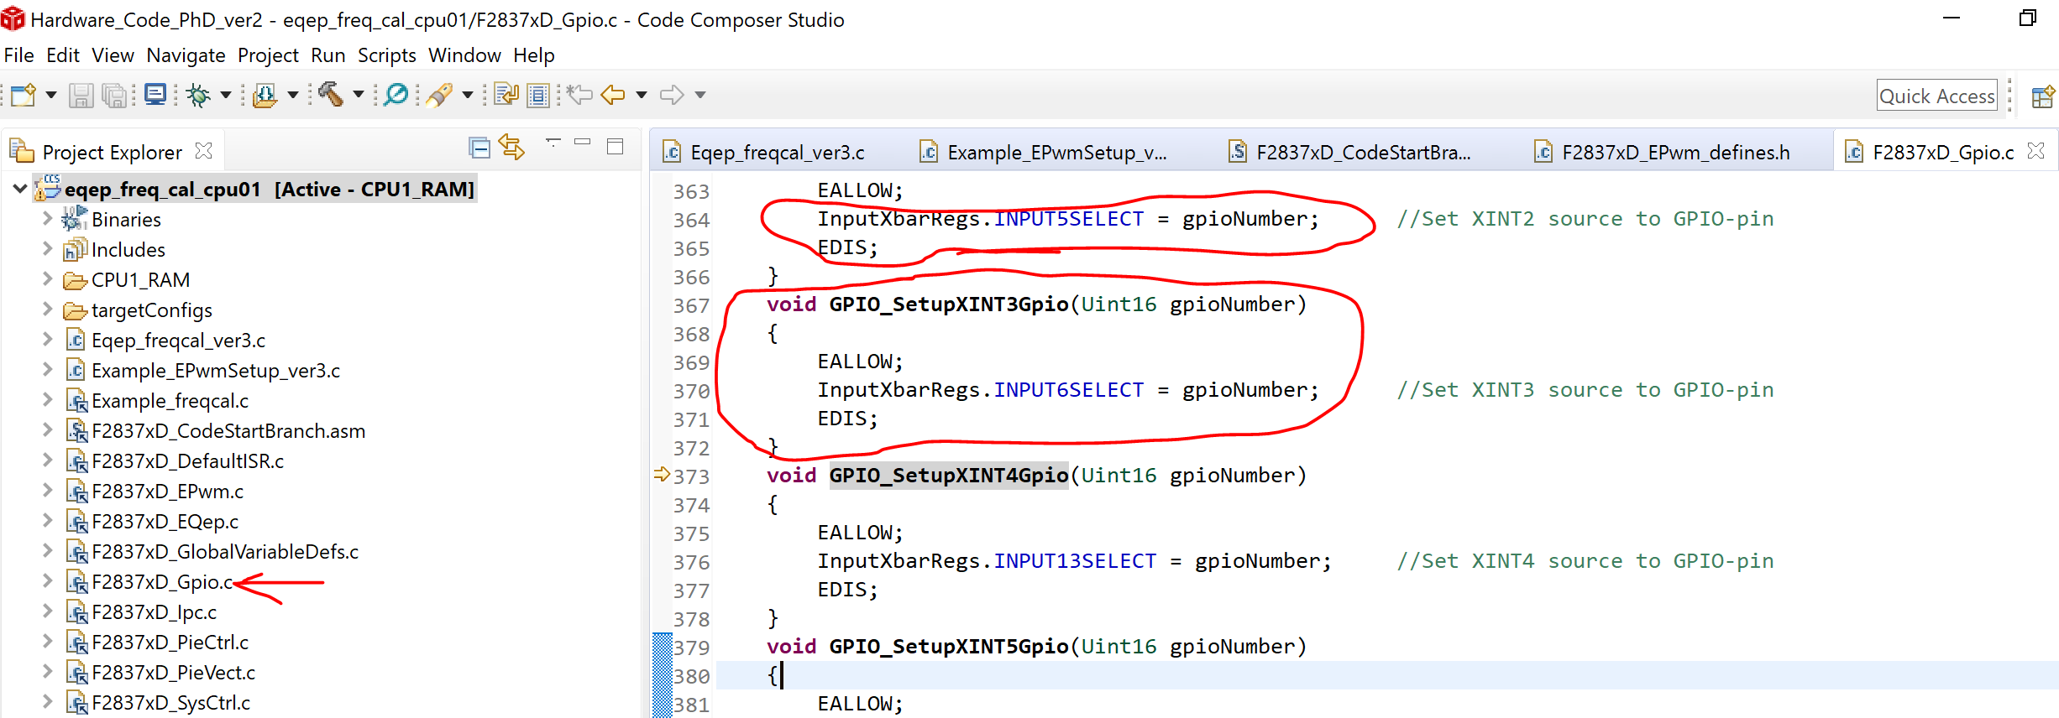
Task: Go back with the yellow left arrow
Action: pos(613,95)
